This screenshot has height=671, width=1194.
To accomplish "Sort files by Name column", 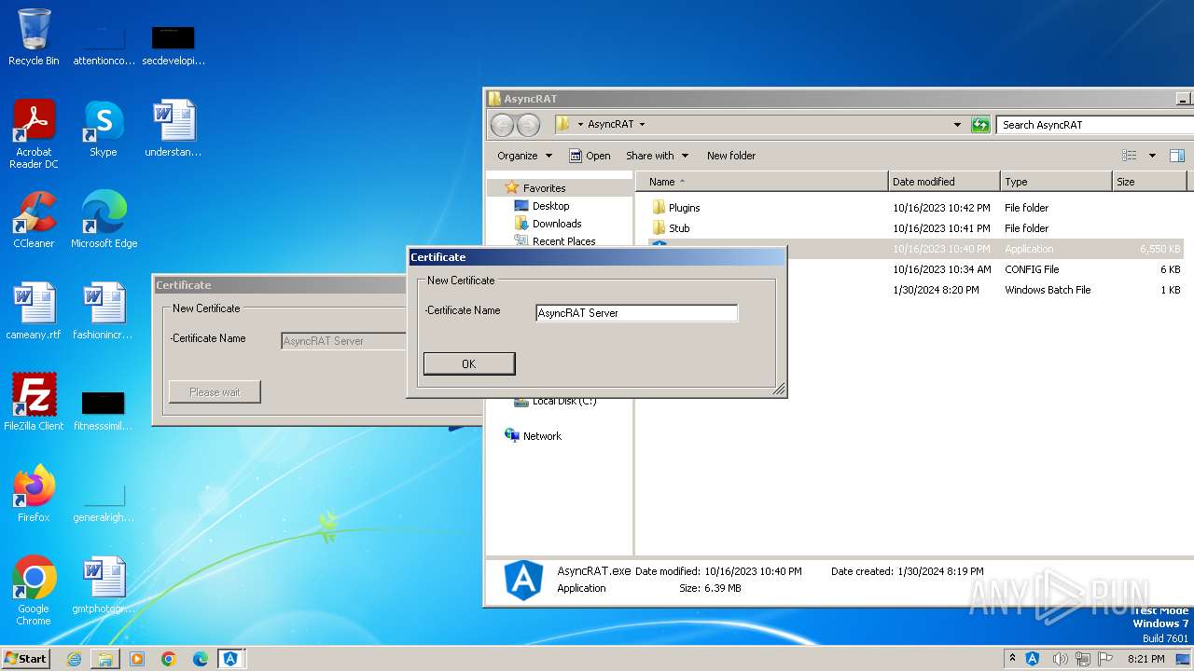I will pyautogui.click(x=762, y=182).
